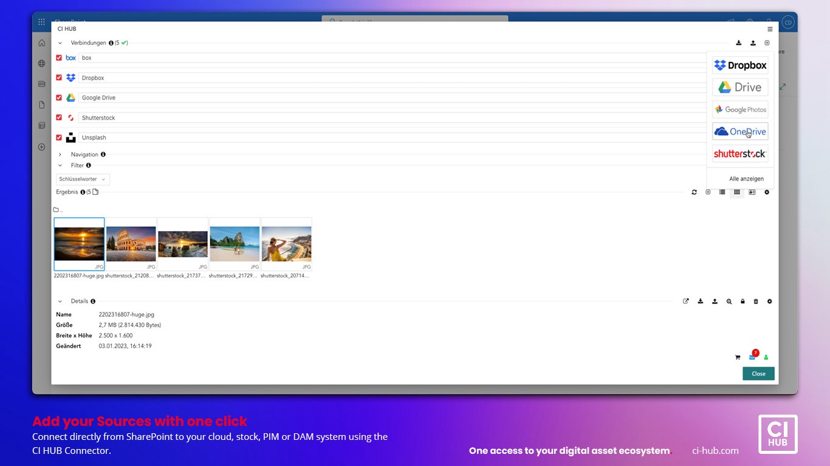Open the mail notifications icon
The height and width of the screenshot is (466, 830).
click(x=752, y=357)
